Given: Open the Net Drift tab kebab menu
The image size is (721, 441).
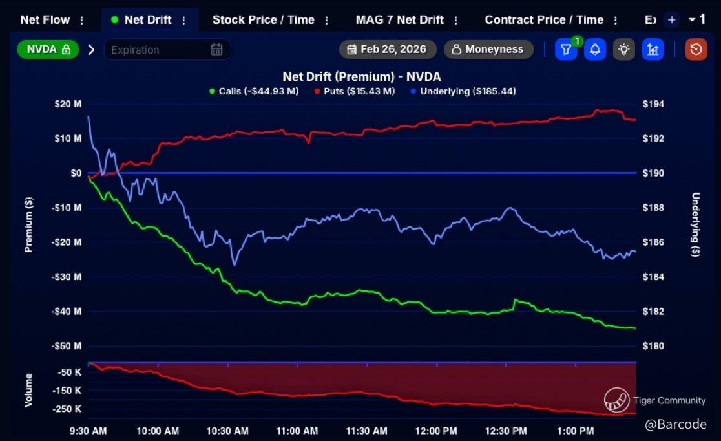Looking at the screenshot, I should tap(183, 20).
